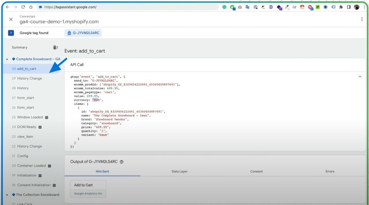
Task: Open help icon next to Output of G-JYVM2LS4RC
Action: [x=121, y=162]
